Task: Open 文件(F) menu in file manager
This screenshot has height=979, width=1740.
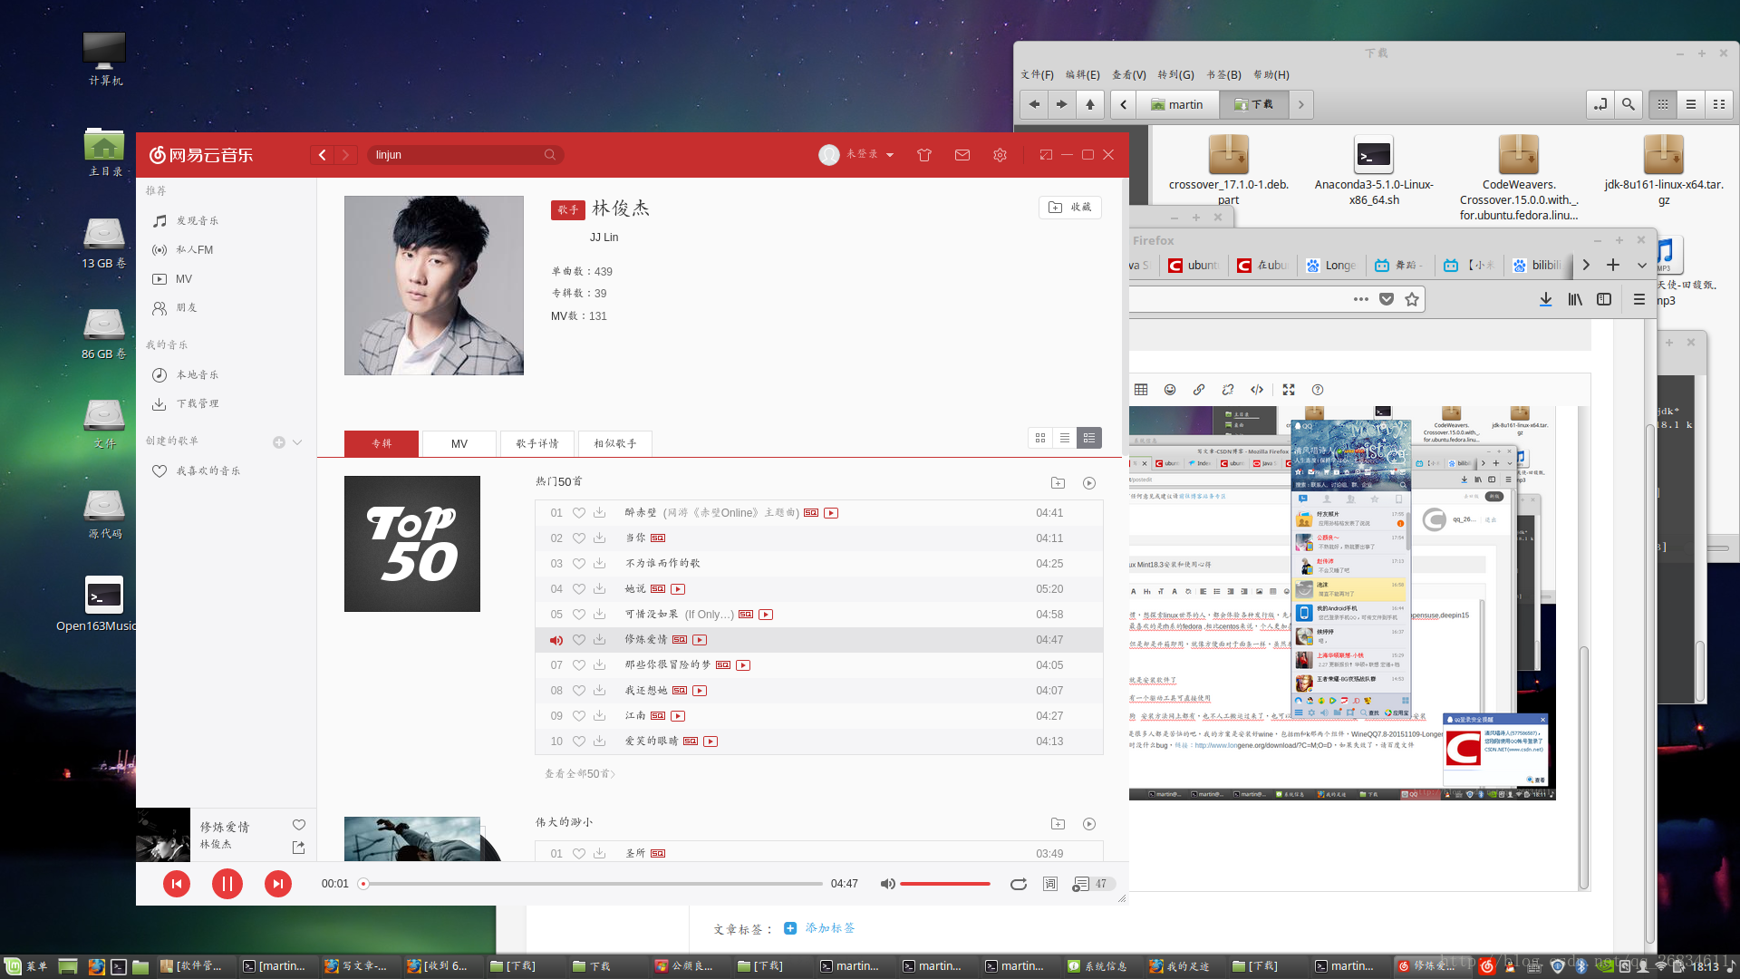Action: (1037, 74)
